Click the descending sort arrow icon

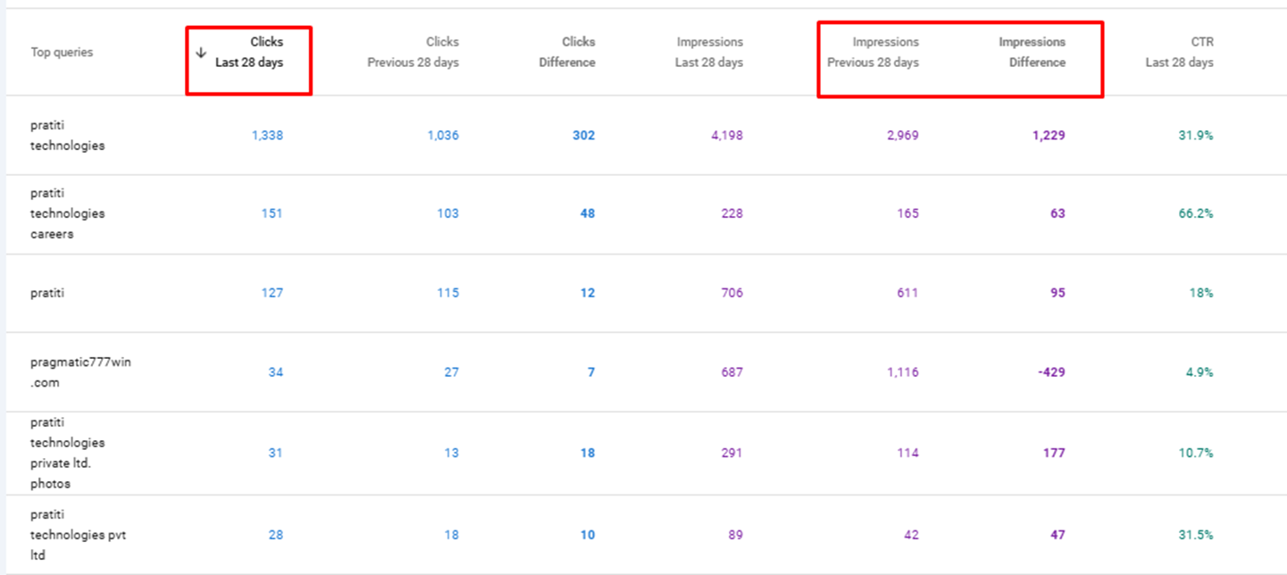coord(201,53)
